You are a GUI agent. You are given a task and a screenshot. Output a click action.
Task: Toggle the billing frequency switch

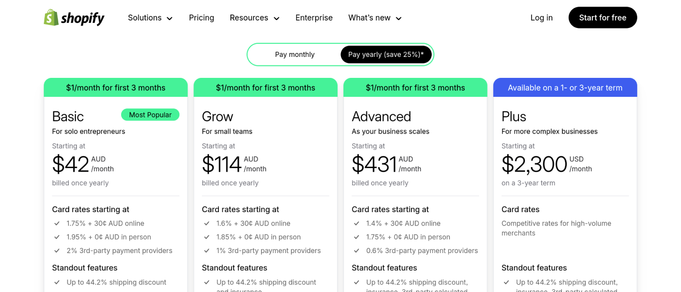point(340,54)
